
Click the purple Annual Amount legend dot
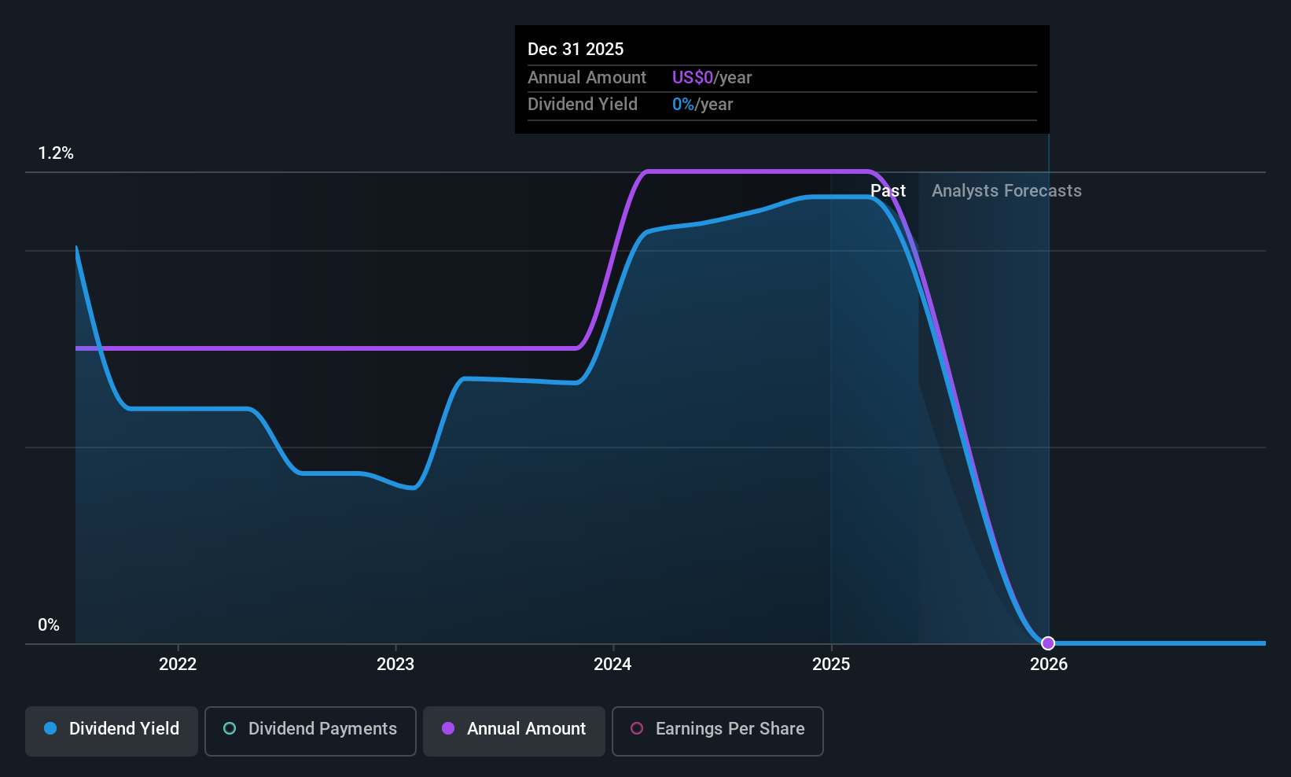[x=448, y=728]
